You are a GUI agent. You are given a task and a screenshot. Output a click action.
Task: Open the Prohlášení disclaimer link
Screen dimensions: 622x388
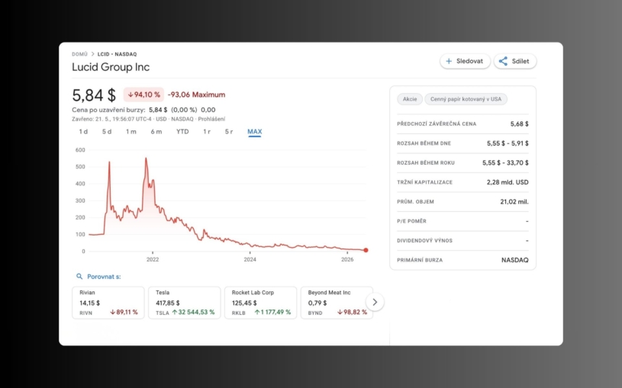click(211, 119)
